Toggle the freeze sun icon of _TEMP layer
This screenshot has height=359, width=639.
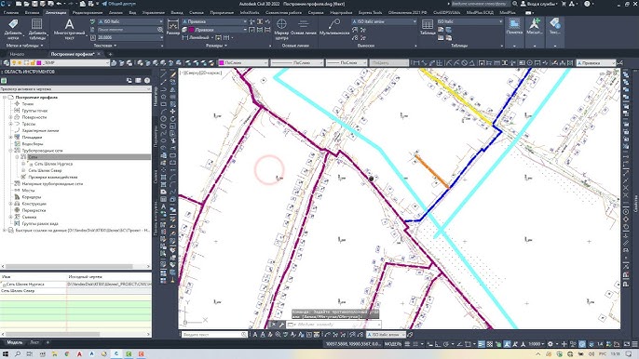(x=20, y=62)
